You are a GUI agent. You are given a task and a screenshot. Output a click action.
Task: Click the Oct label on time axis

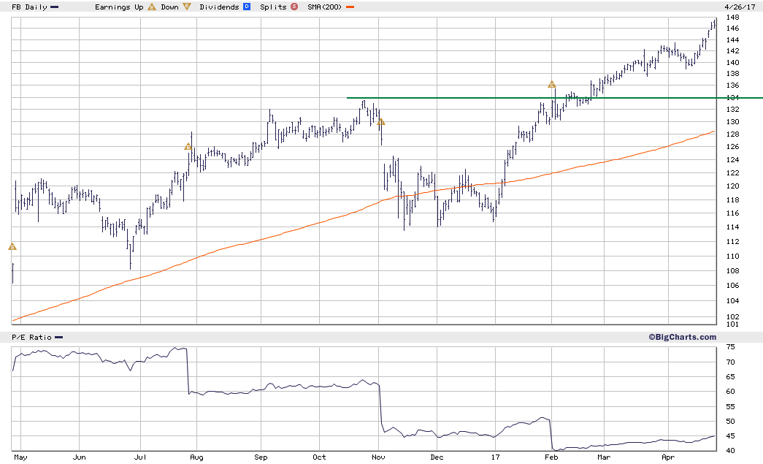tap(319, 457)
